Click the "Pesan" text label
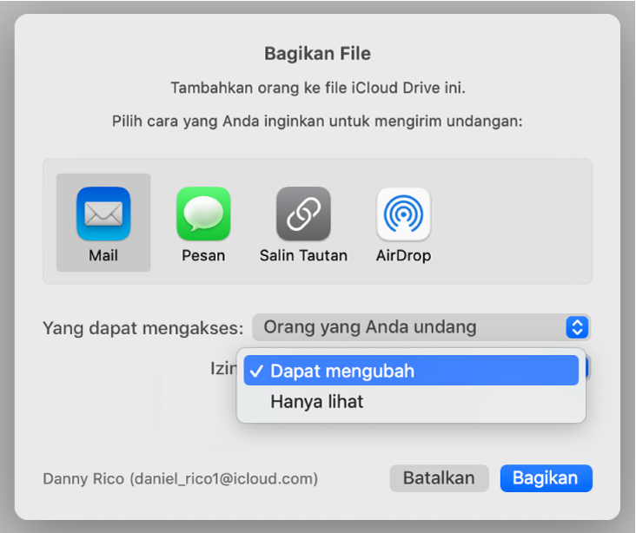Screen dimensions: 636x533 (203, 256)
